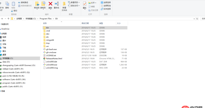Click Edit (编辑) in the ribbon
This screenshot has width=205, height=108.
coord(91,7)
